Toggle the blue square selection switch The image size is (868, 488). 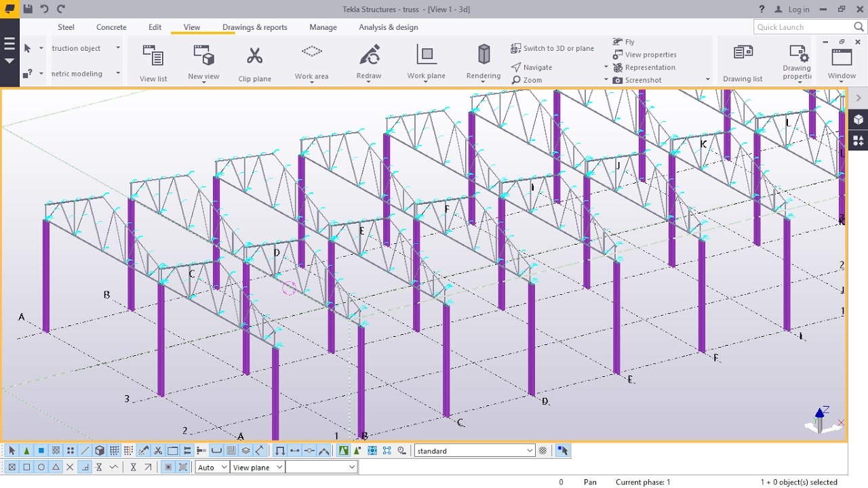point(41,451)
